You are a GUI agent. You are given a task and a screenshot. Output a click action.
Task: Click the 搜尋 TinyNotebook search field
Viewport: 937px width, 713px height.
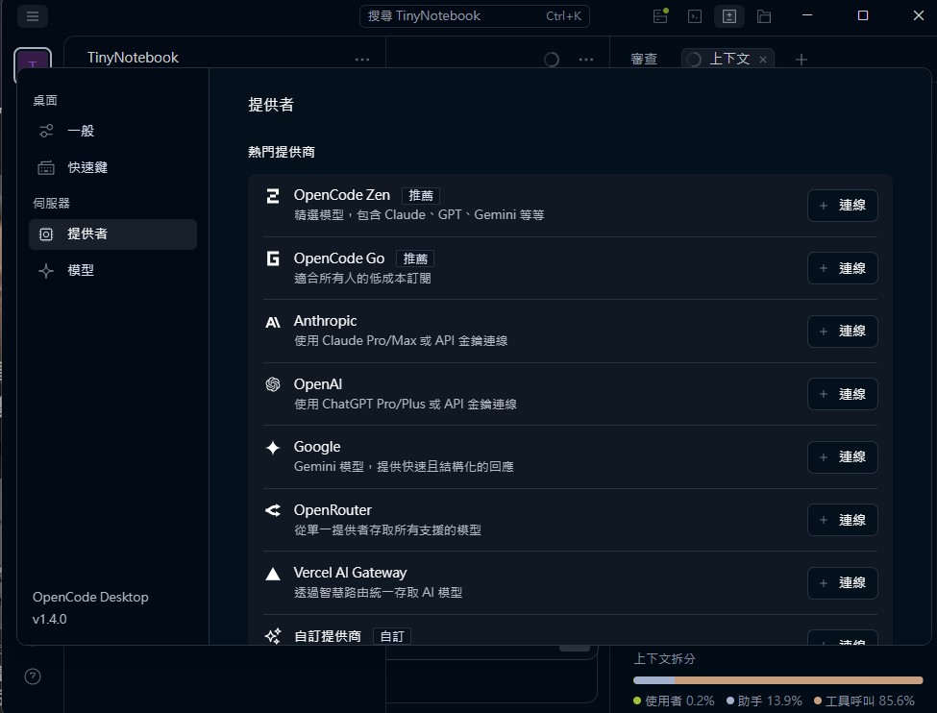coord(475,16)
